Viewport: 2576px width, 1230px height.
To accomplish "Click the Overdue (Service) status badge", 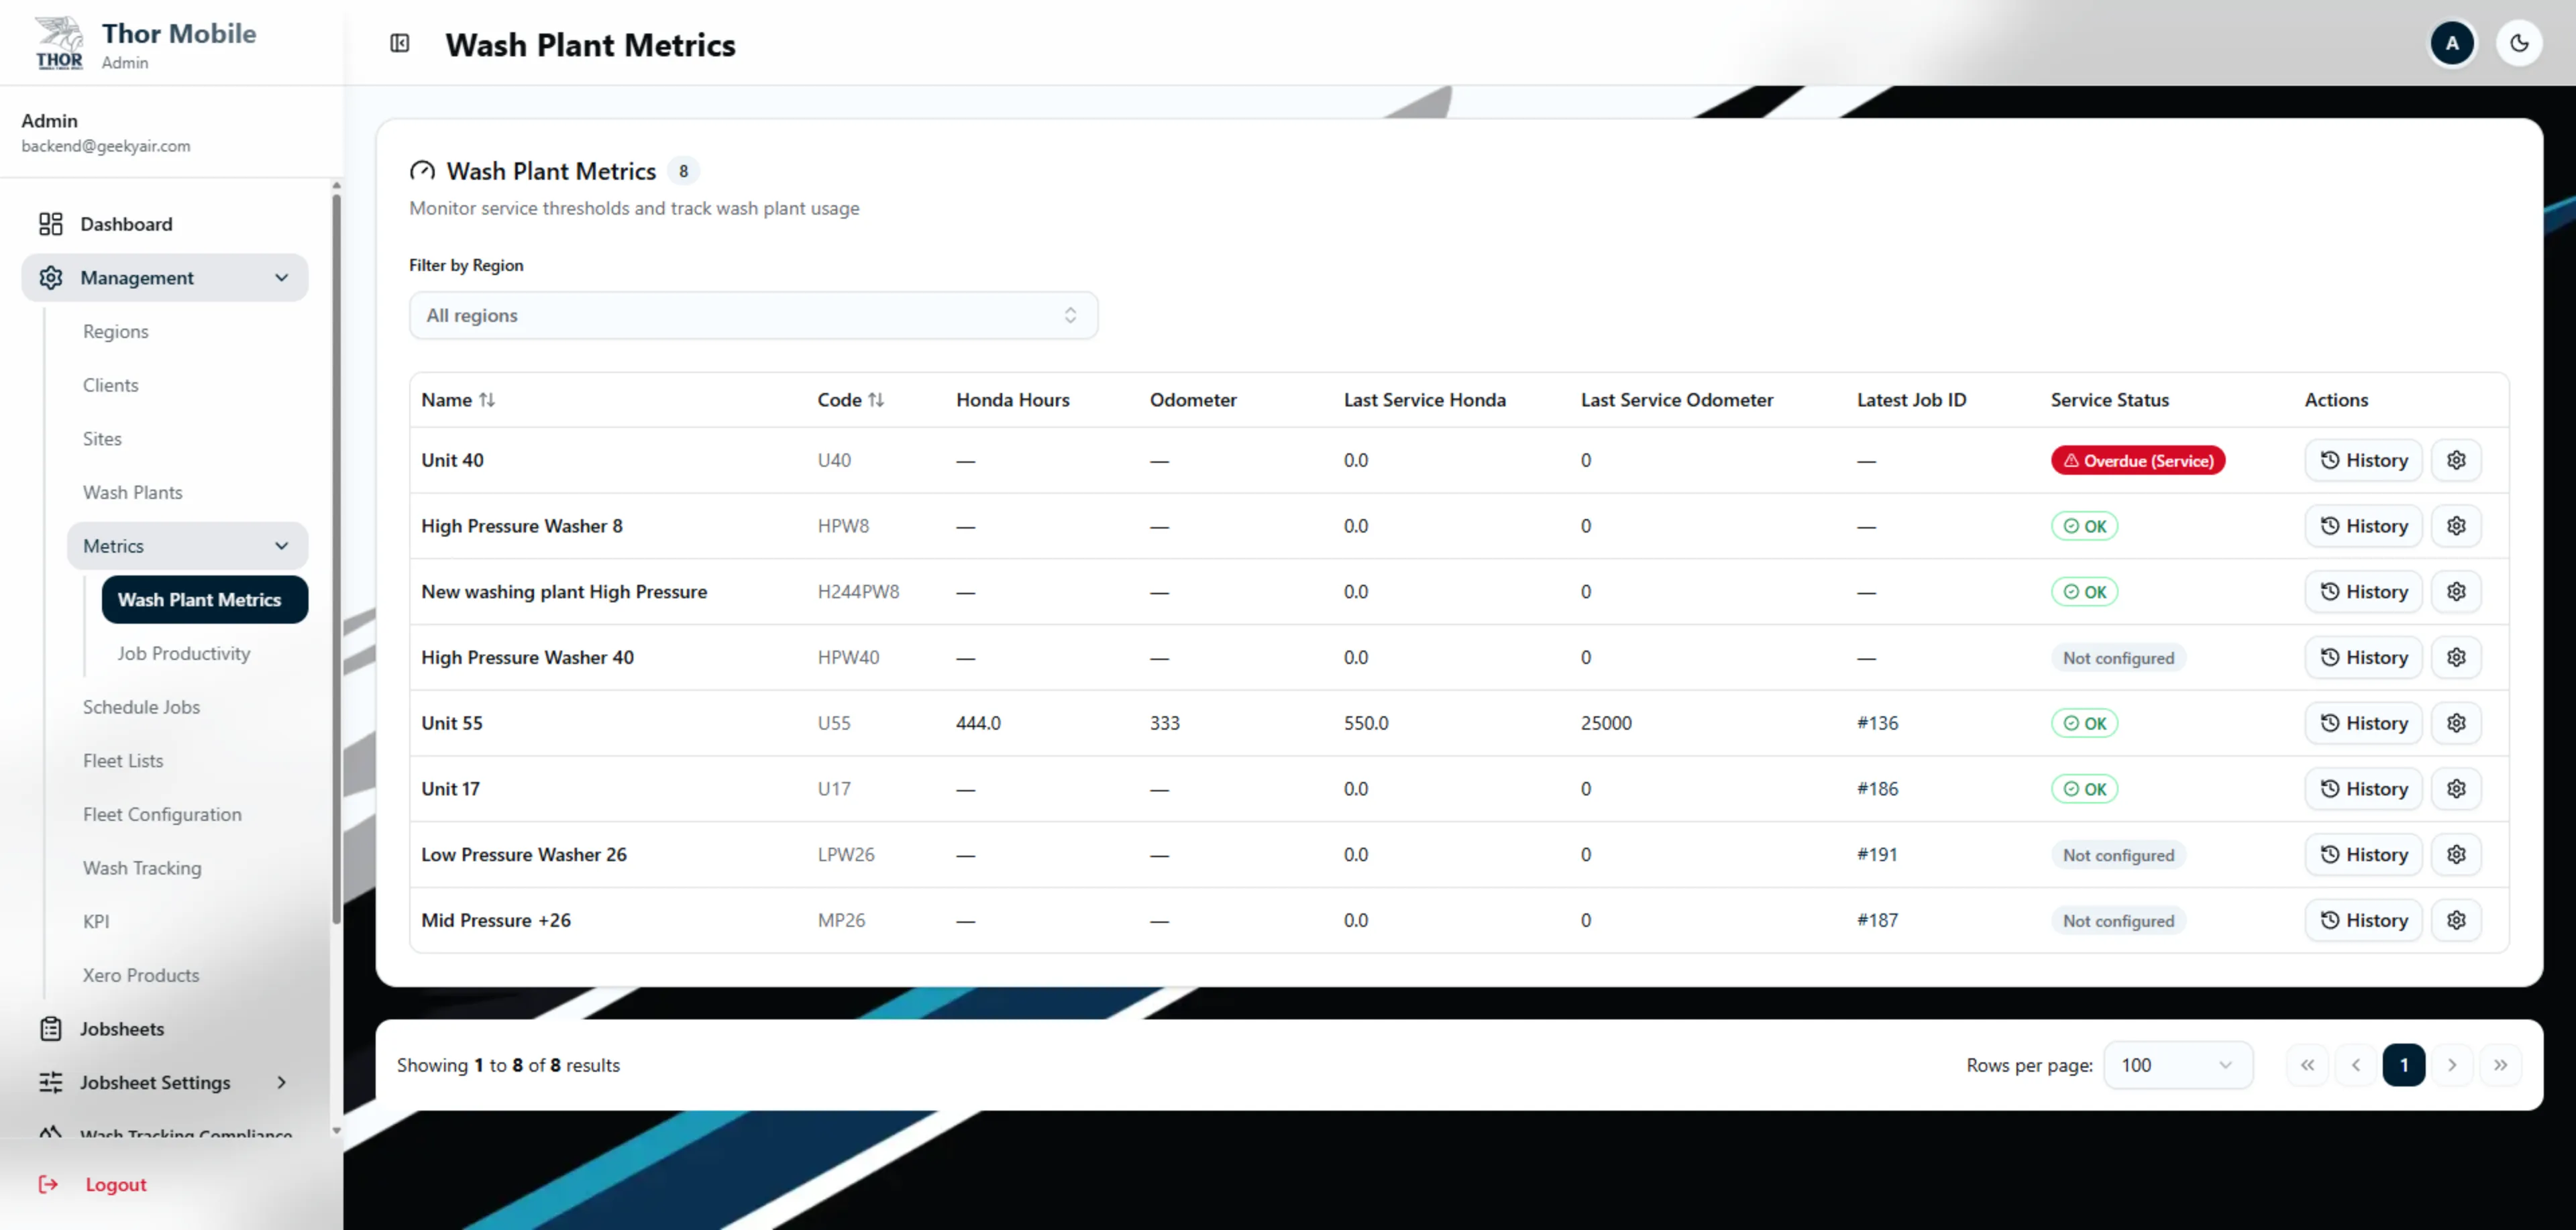I will click(2137, 460).
